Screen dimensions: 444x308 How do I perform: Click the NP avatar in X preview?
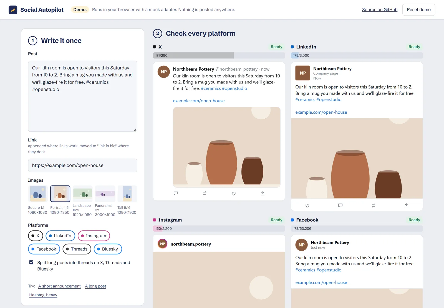[164, 72]
